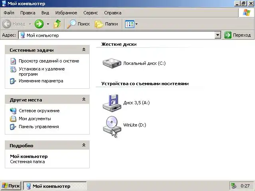This screenshot has height=191, width=255.
Task: Click WinLite (D:) label
Action: (135, 125)
